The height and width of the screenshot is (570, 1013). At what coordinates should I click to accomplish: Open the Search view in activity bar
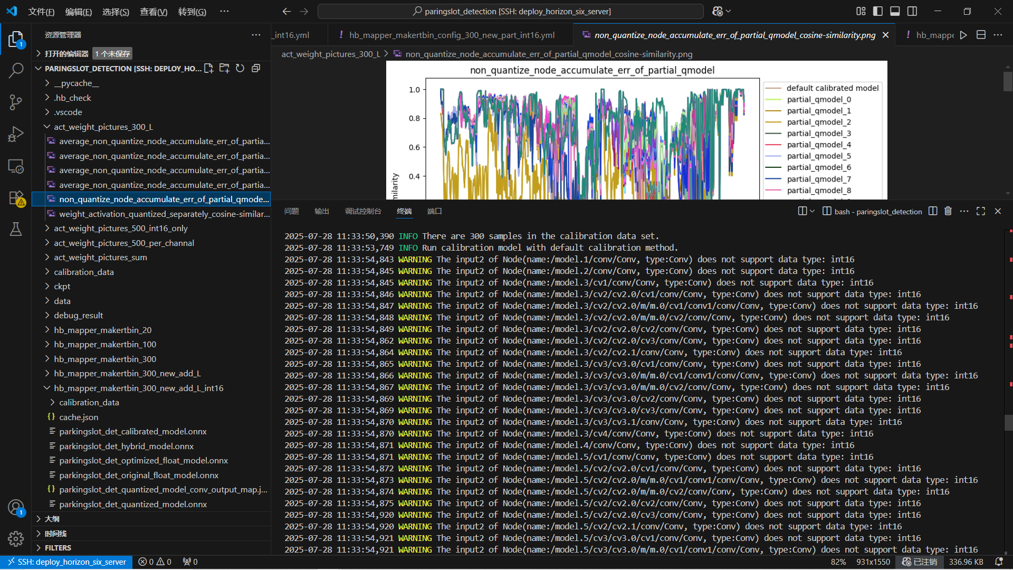(x=16, y=70)
